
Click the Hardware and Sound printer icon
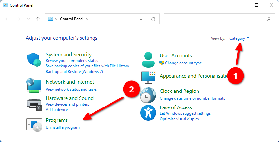pos(34,104)
